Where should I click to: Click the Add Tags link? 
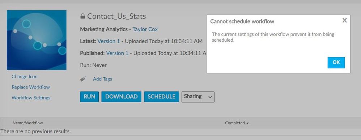(102, 79)
